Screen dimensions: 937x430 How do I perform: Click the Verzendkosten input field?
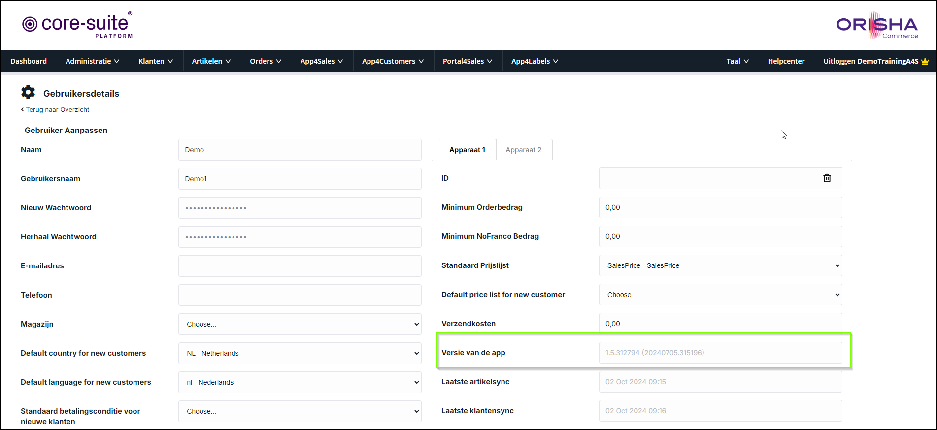(721, 324)
